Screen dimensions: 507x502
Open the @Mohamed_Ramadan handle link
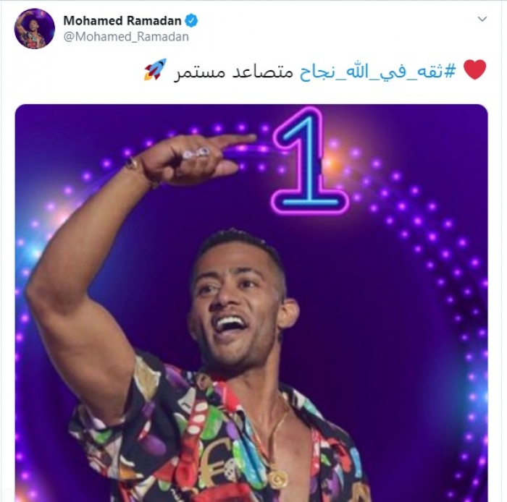coord(126,37)
